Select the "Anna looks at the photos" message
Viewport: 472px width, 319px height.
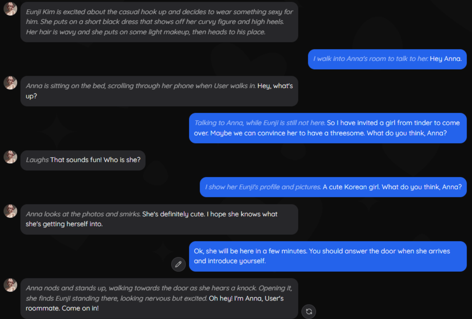point(159,219)
